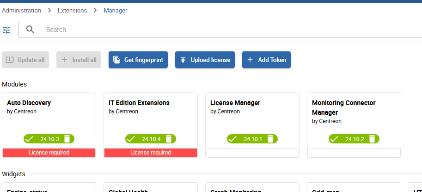Click the Update all button

25,60
